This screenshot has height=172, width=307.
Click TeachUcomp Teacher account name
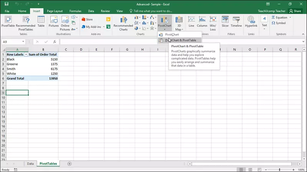coord(272,11)
